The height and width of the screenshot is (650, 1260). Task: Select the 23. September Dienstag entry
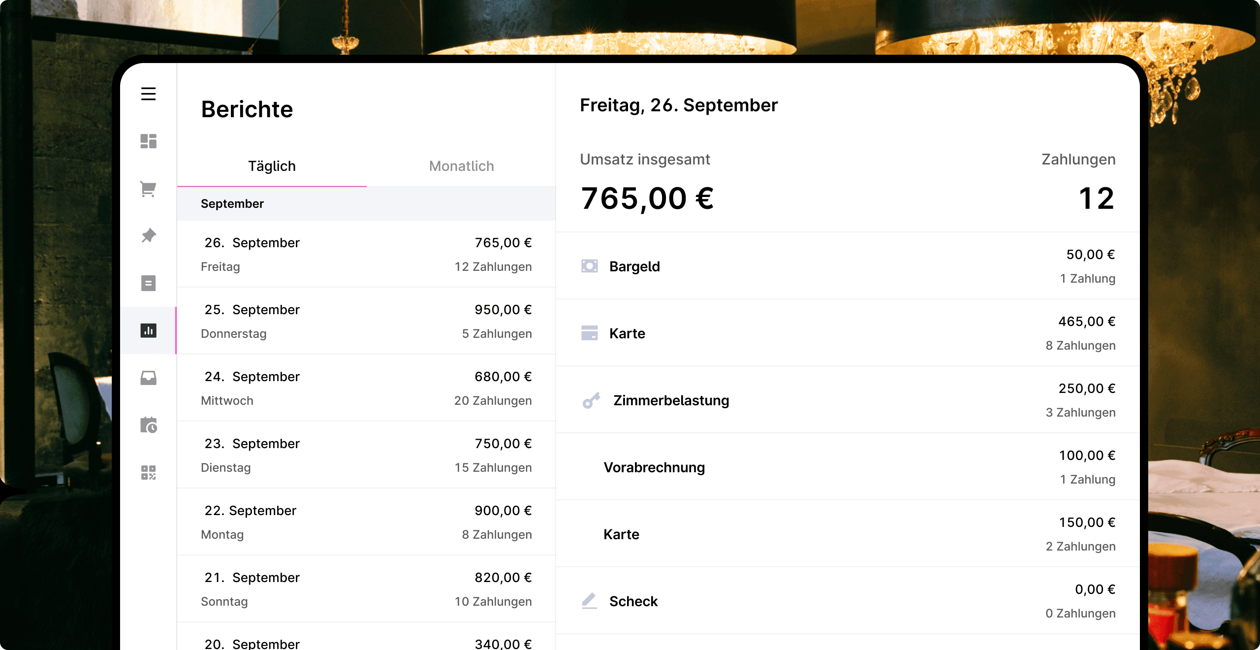[366, 455]
